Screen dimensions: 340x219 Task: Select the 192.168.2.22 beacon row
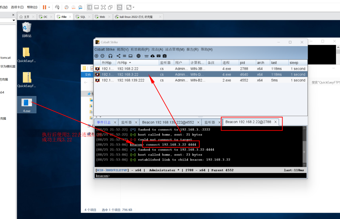pyautogui.click(x=201, y=69)
